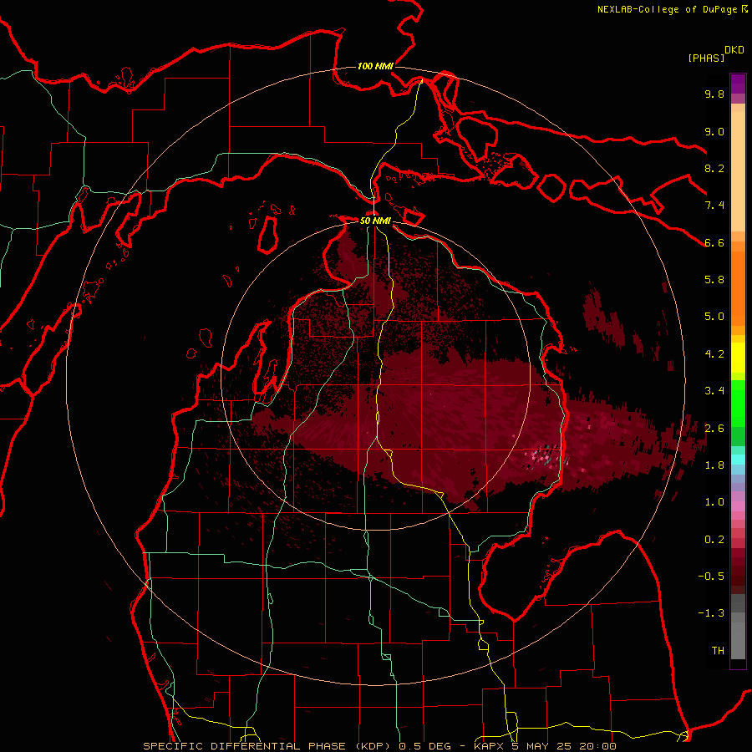The height and width of the screenshot is (752, 752).
Task: Click the 9.0 scale value
Action: [x=714, y=131]
